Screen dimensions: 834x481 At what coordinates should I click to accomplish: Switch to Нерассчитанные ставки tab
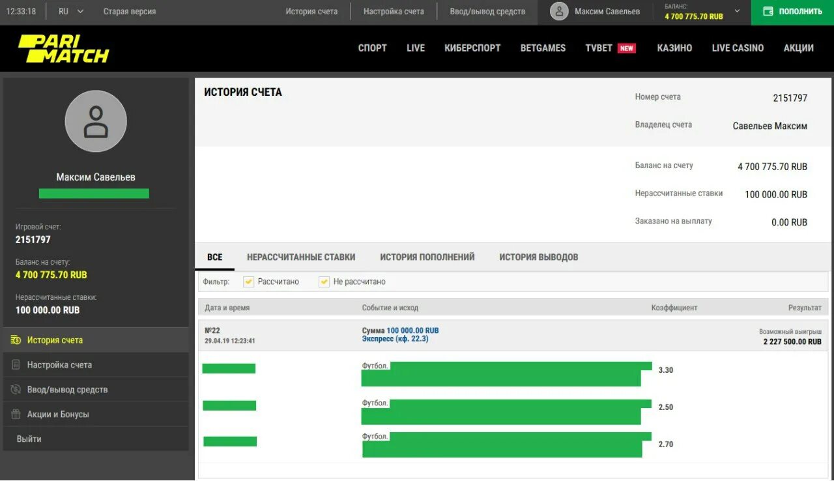301,257
